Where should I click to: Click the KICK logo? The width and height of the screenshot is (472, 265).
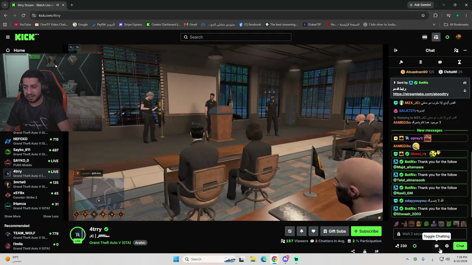coord(27,37)
